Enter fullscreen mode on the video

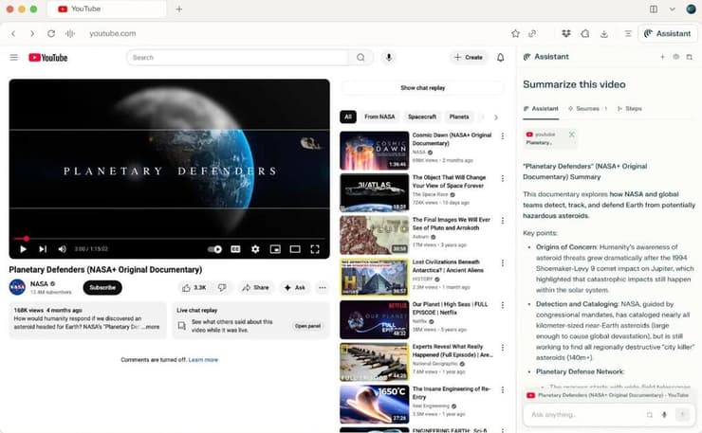[x=315, y=249]
